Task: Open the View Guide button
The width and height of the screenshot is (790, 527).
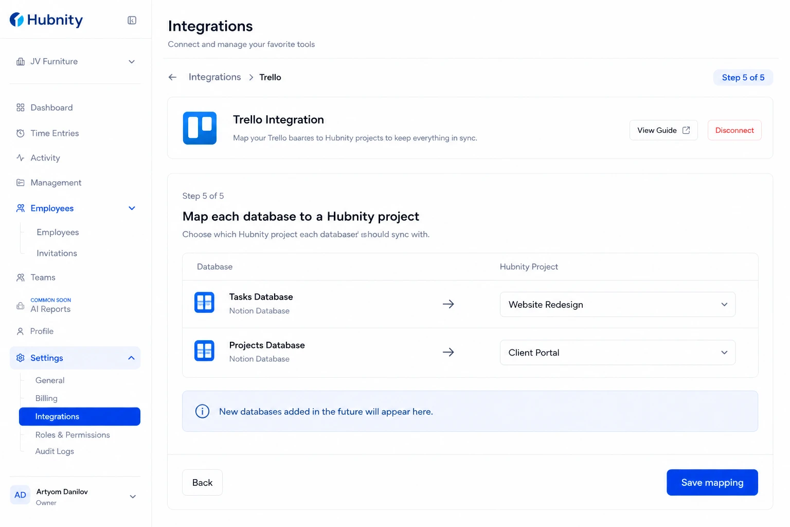Action: coord(663,130)
